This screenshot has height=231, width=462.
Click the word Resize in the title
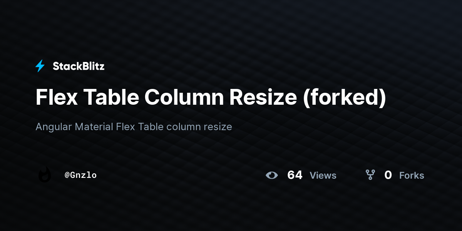[x=263, y=97]
